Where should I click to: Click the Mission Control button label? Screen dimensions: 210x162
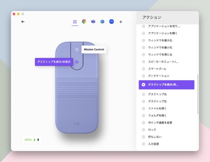(94, 49)
